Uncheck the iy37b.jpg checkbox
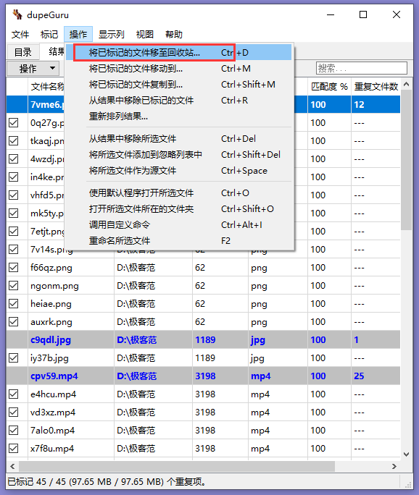This screenshot has width=419, height=495. point(14,358)
